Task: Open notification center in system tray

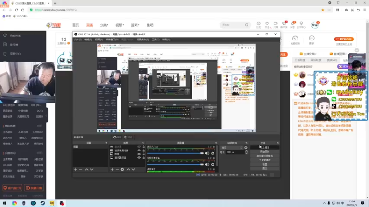Action: pyautogui.click(x=363, y=203)
